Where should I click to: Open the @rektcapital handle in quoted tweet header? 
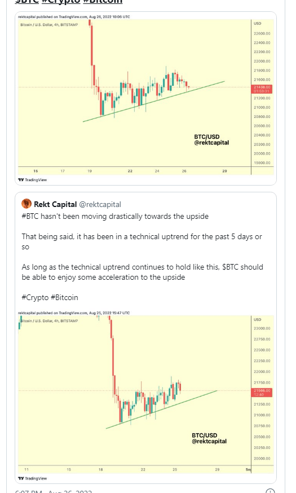100,204
